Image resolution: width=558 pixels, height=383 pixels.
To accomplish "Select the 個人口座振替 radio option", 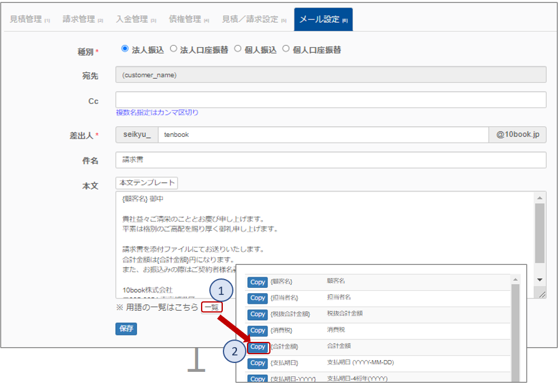I will 286,49.
